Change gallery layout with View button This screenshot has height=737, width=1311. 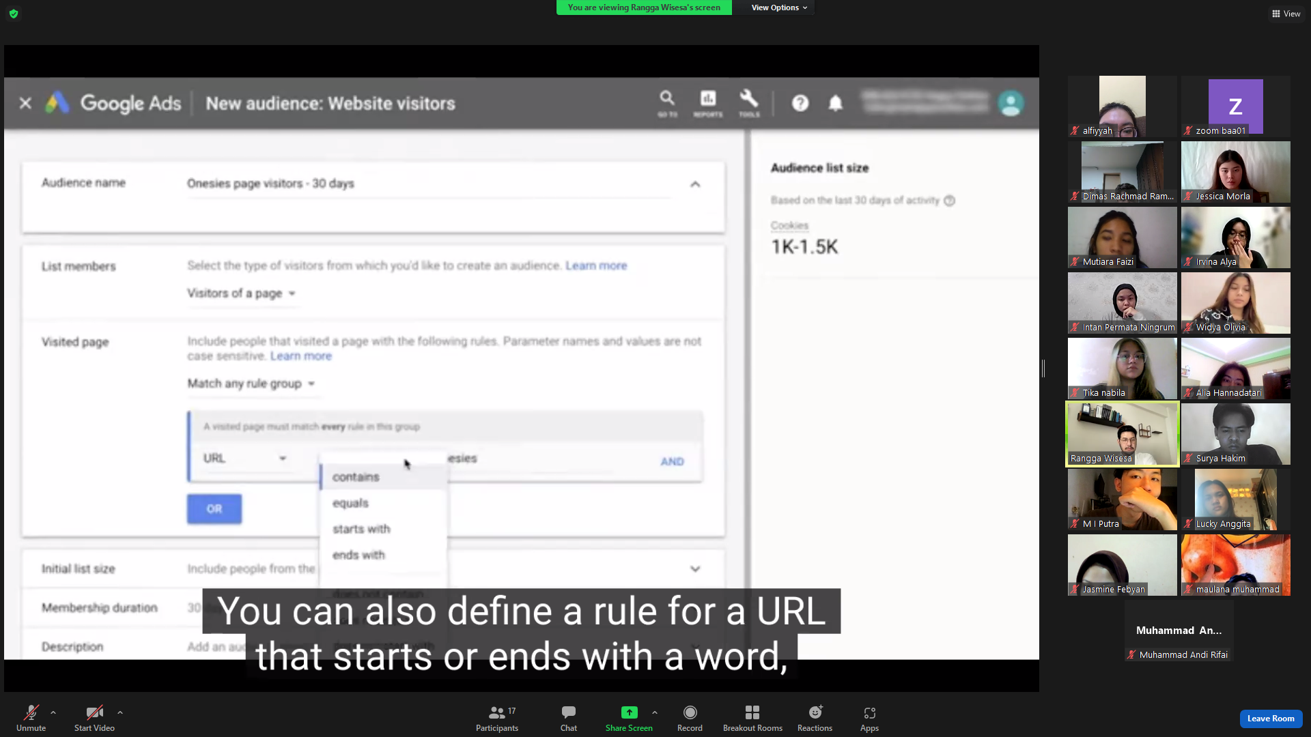(x=1286, y=14)
